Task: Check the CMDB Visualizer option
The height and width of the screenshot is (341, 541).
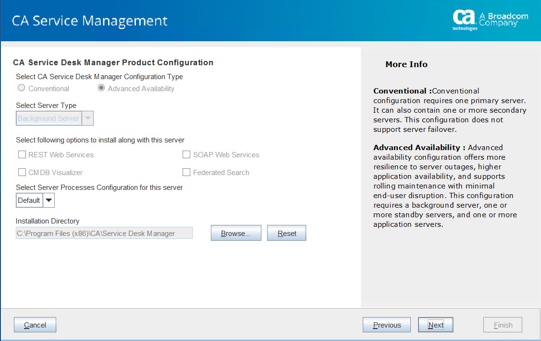Action: (22, 173)
